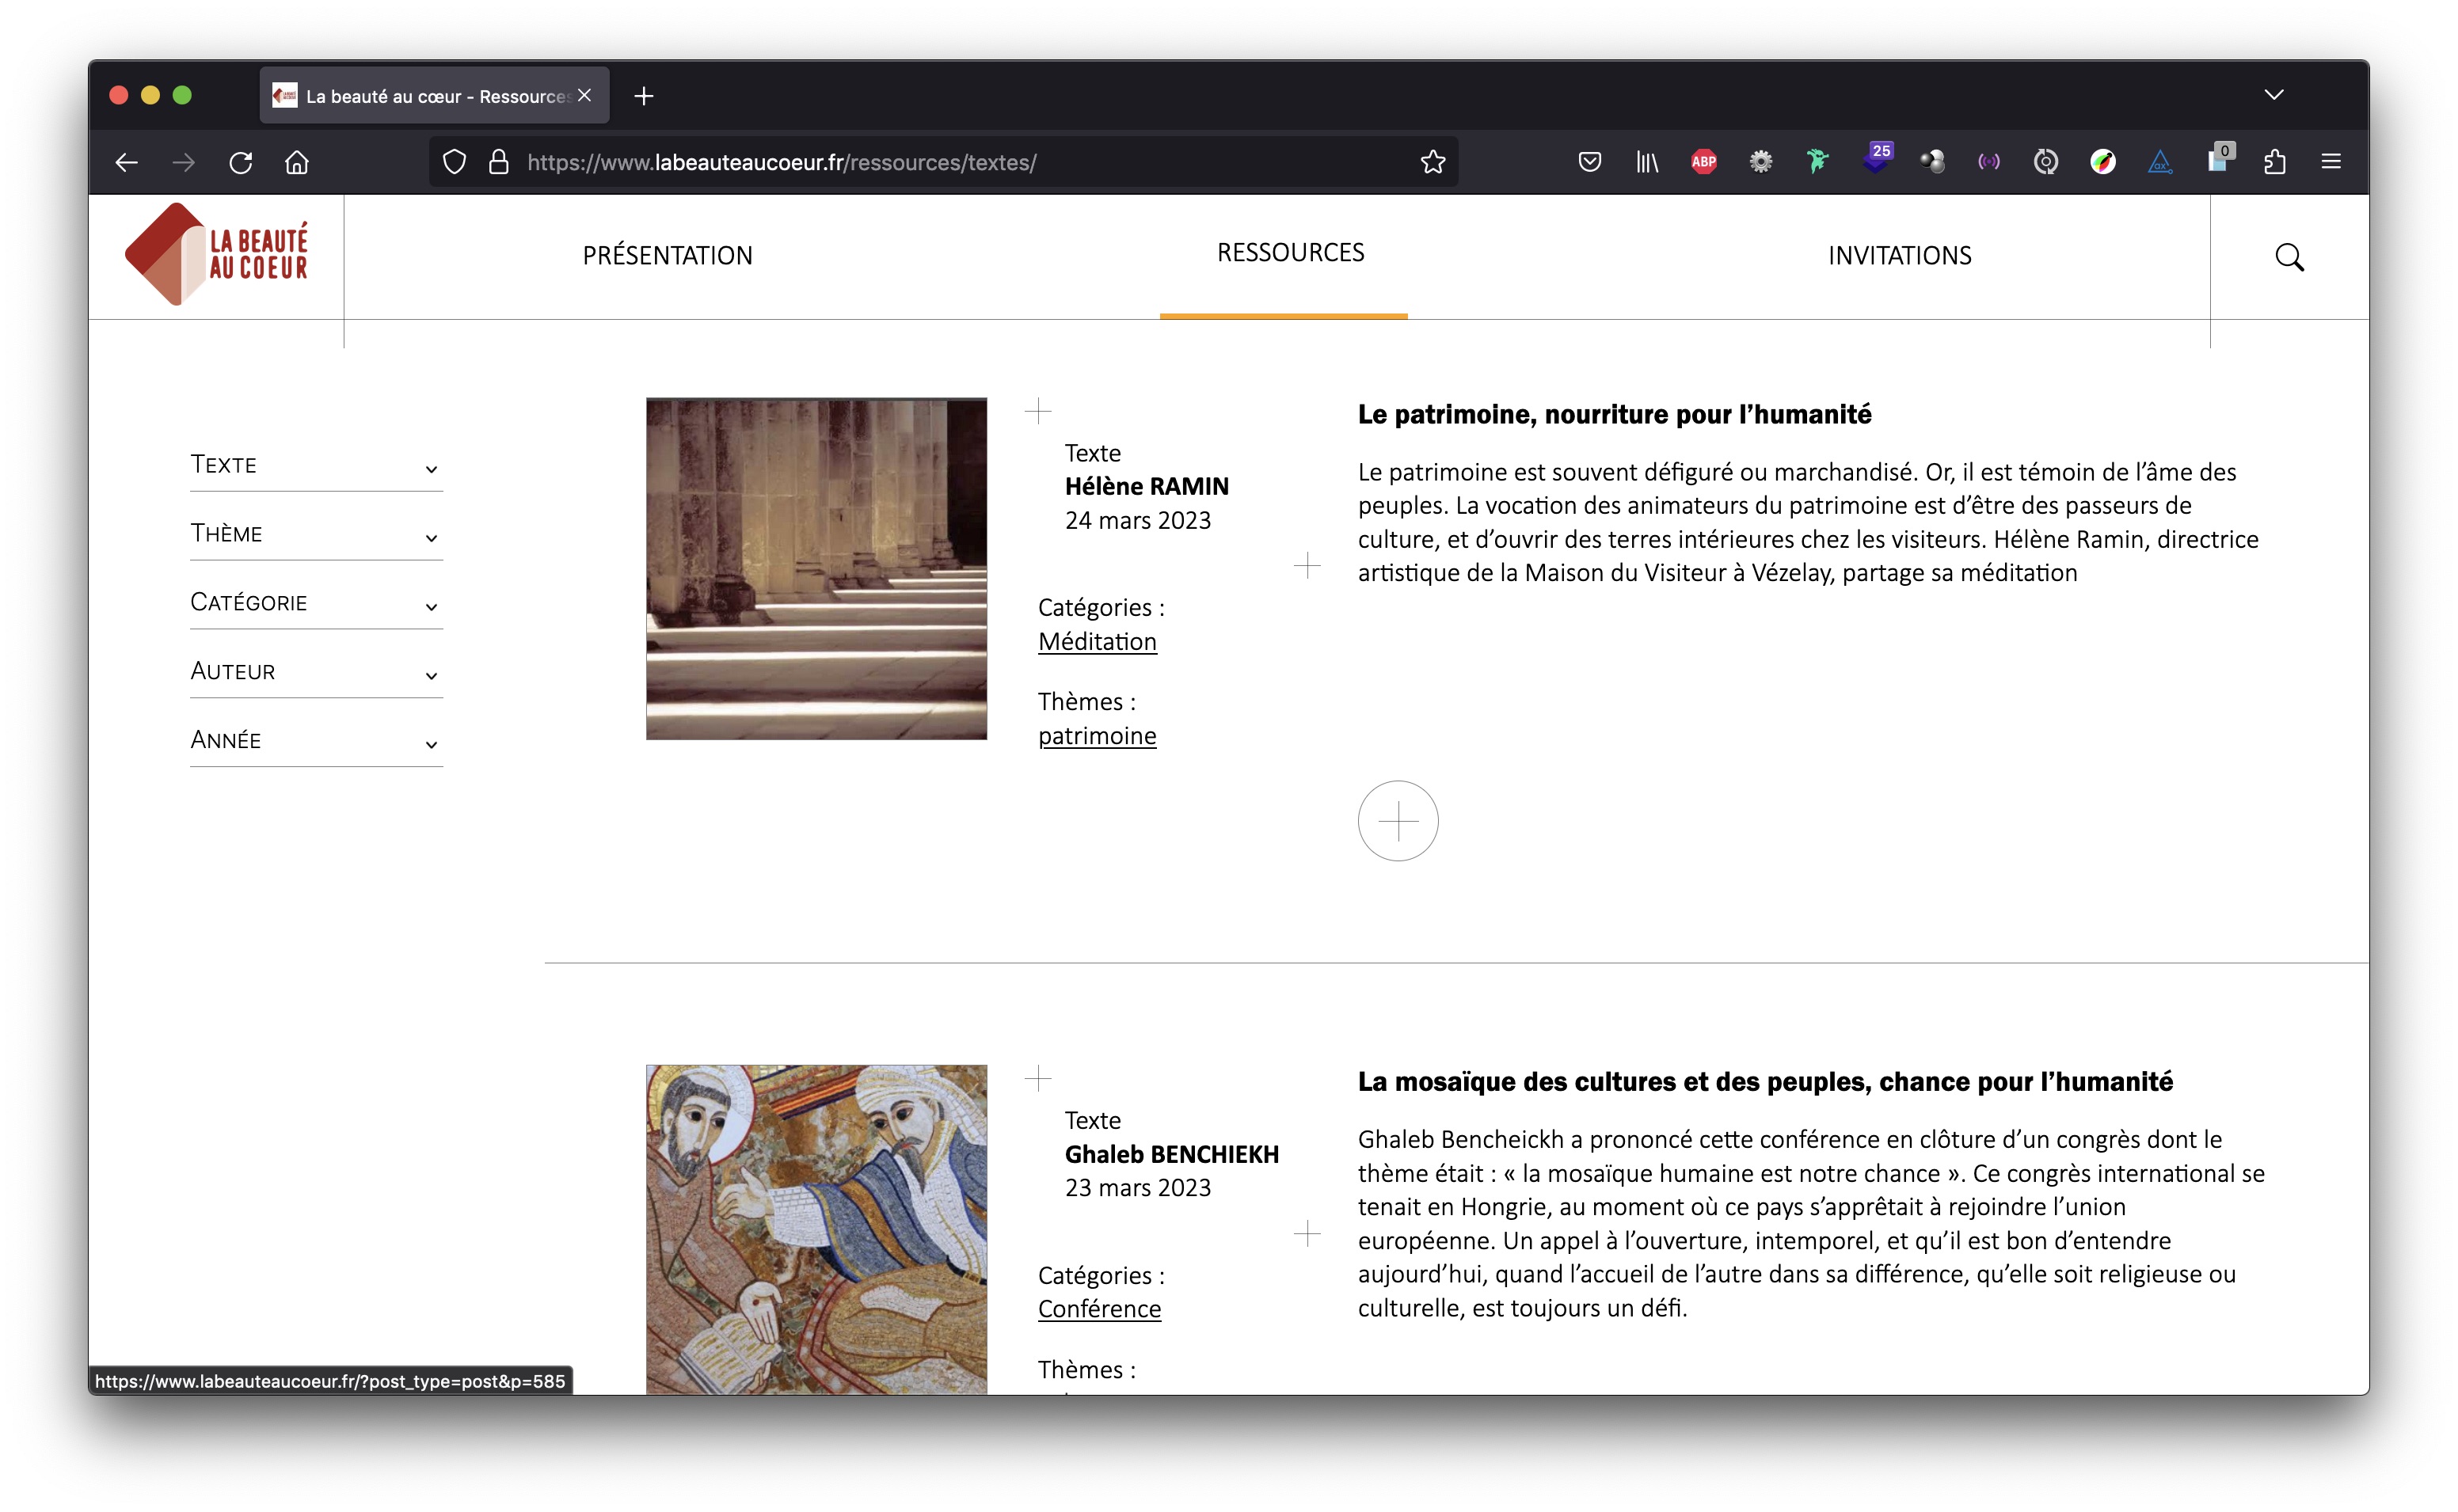Go back using the browser back arrow
The width and height of the screenshot is (2458, 1512).
point(126,162)
